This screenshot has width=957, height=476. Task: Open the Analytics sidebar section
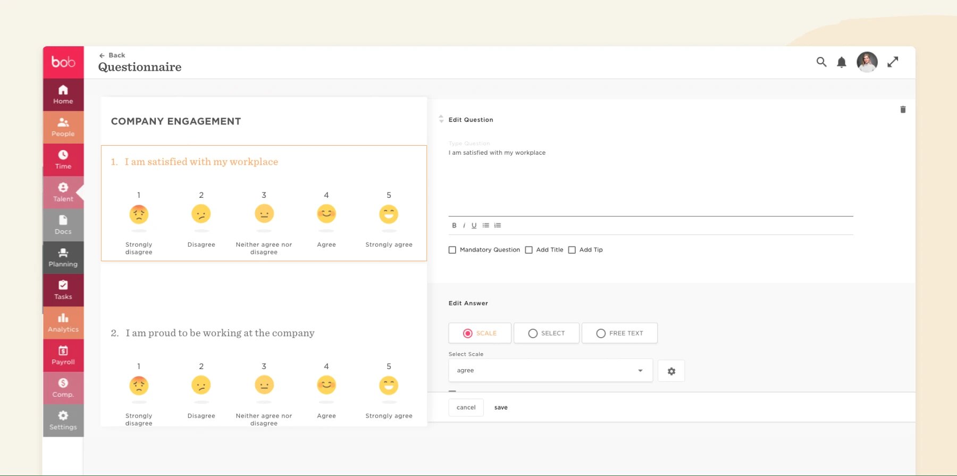(x=63, y=323)
